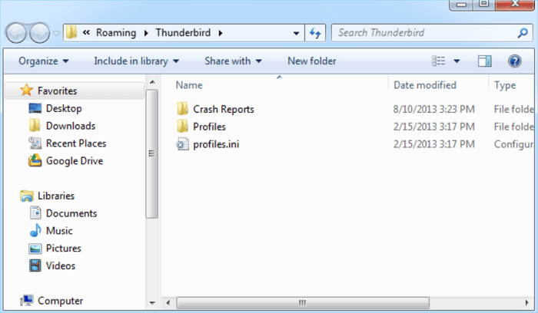Click the Change your view icon
The width and height of the screenshot is (538, 313).
pos(439,61)
